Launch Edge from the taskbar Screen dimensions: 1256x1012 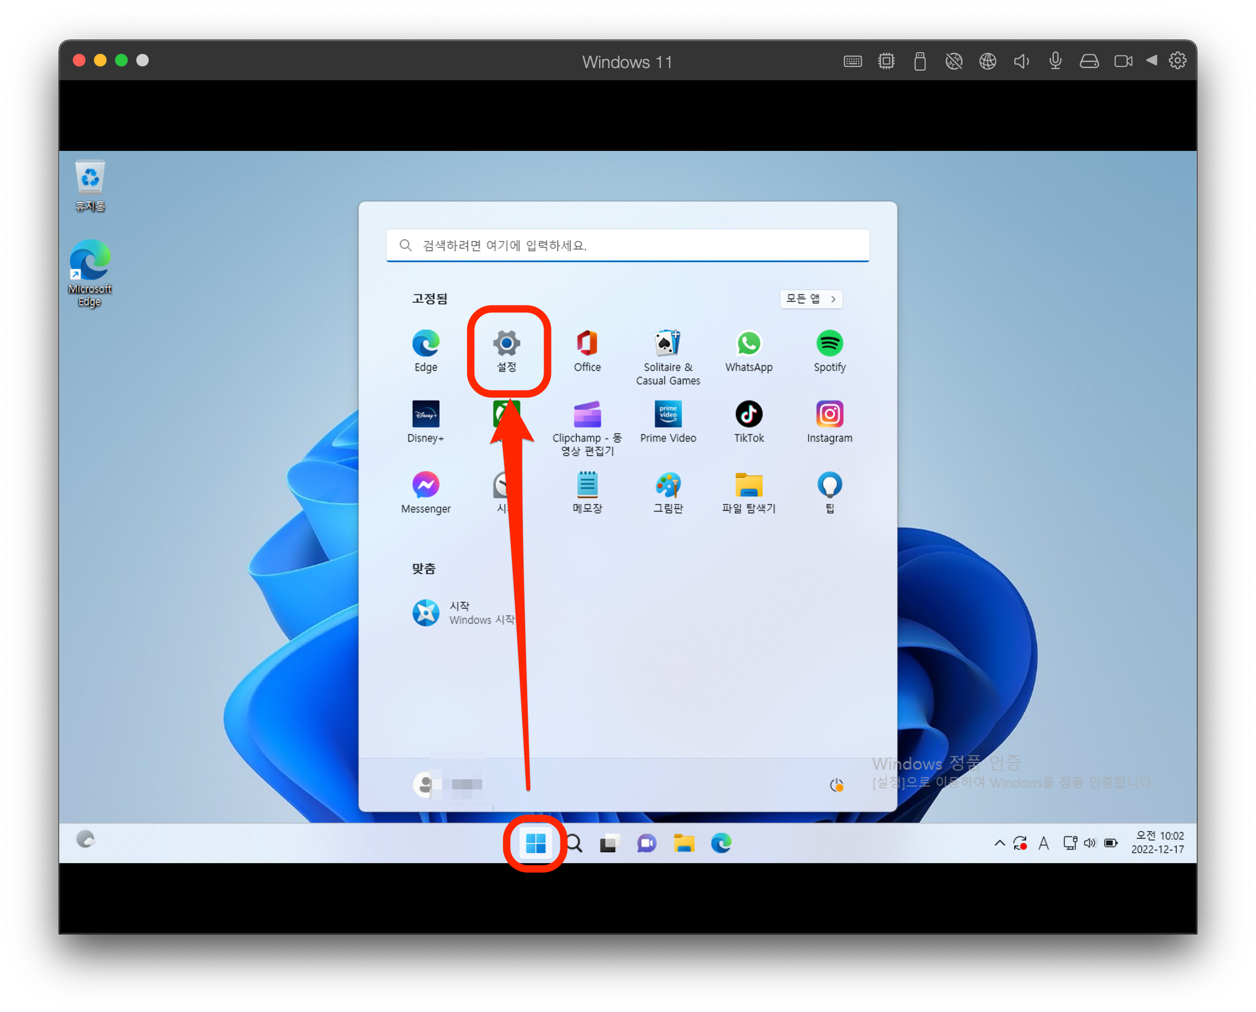(721, 843)
